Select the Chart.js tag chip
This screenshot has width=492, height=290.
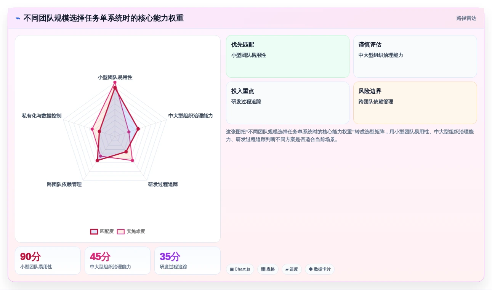tap(240, 269)
